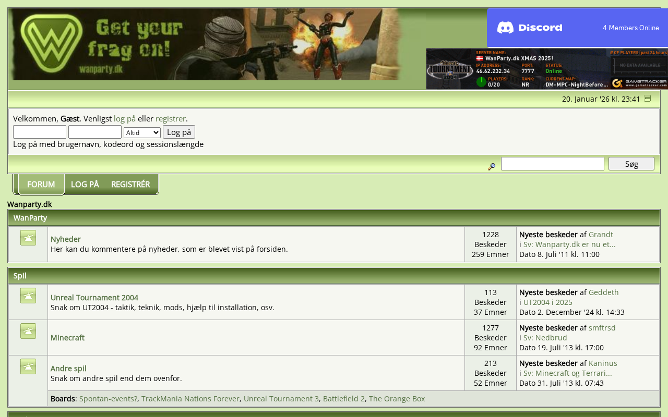Open 'Sv: Wanparty.dk er nu et...' post
This screenshot has width=668, height=417.
[569, 244]
